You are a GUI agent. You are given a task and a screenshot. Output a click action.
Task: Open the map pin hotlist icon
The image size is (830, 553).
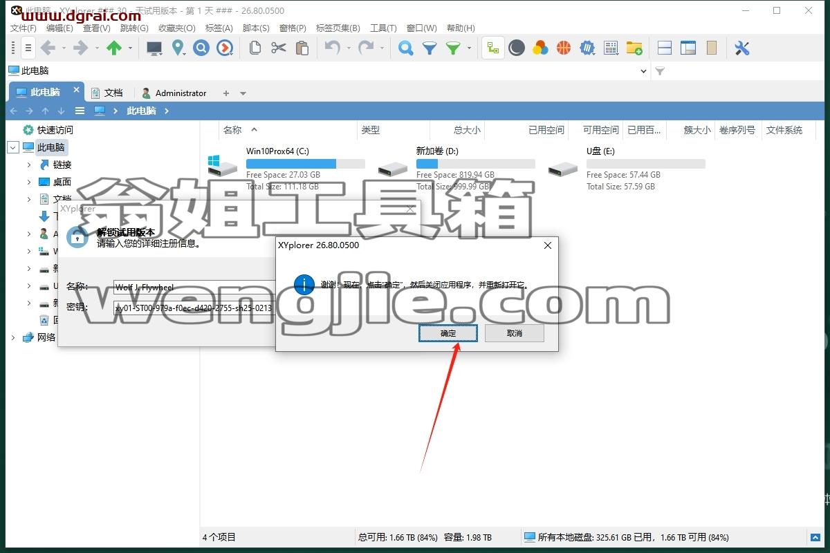point(178,48)
